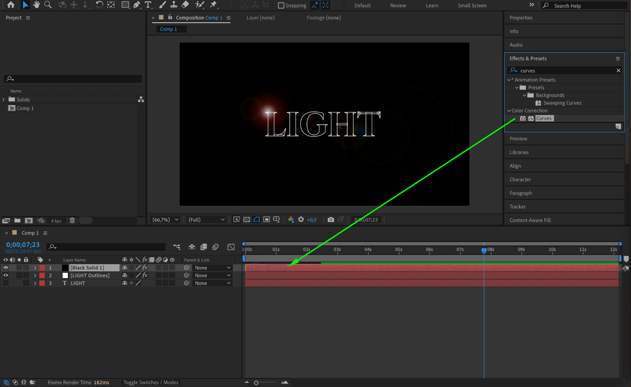Click Toggle Switches / Modes button
The width and height of the screenshot is (631, 387).
(151, 382)
